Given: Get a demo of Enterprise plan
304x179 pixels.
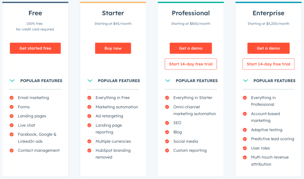Looking at the screenshot, I should tap(269, 48).
